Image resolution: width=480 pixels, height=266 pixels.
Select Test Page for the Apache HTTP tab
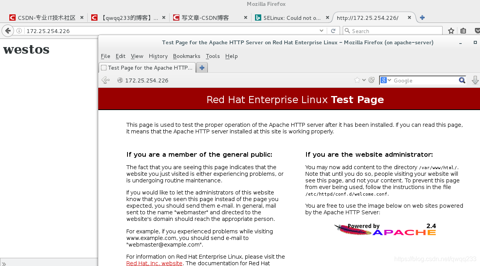147,67
